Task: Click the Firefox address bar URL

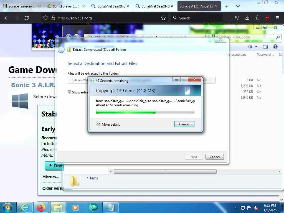Action: [x=75, y=18]
